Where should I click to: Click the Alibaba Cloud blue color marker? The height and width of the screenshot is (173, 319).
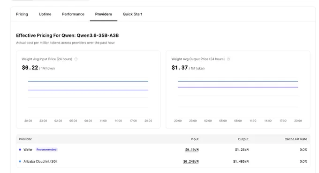pos(20,161)
